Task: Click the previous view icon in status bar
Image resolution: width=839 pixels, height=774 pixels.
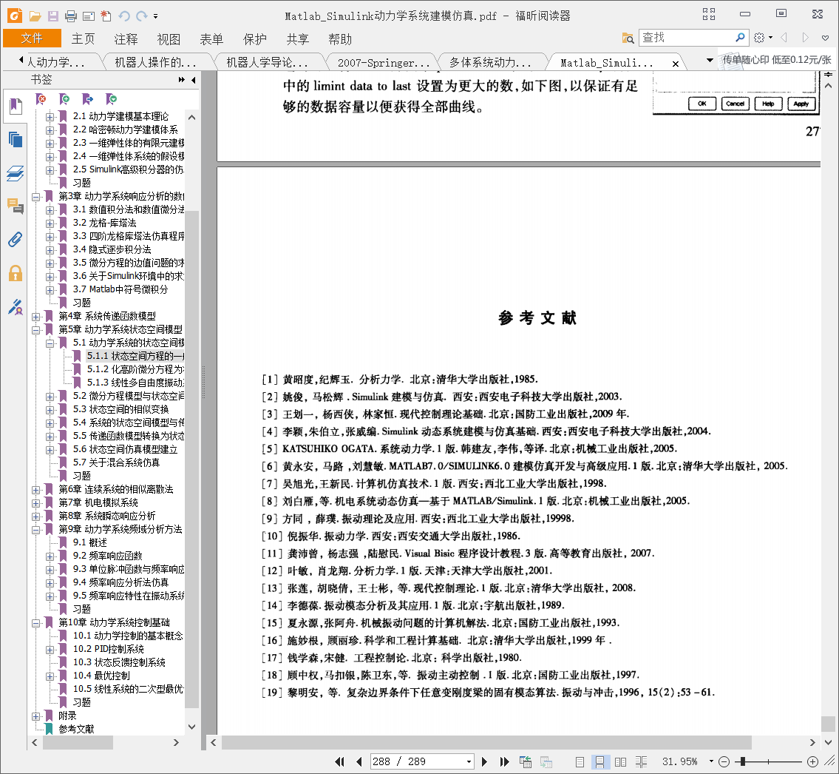Action: click(x=526, y=761)
